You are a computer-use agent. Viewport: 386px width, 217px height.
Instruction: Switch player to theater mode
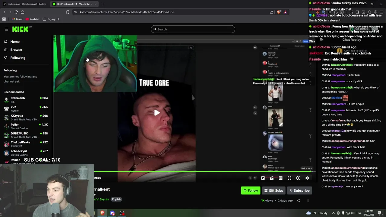click(280, 178)
